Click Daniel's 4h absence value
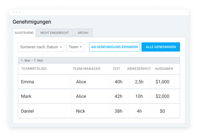Screen dimensions: 198x137 [139, 111]
